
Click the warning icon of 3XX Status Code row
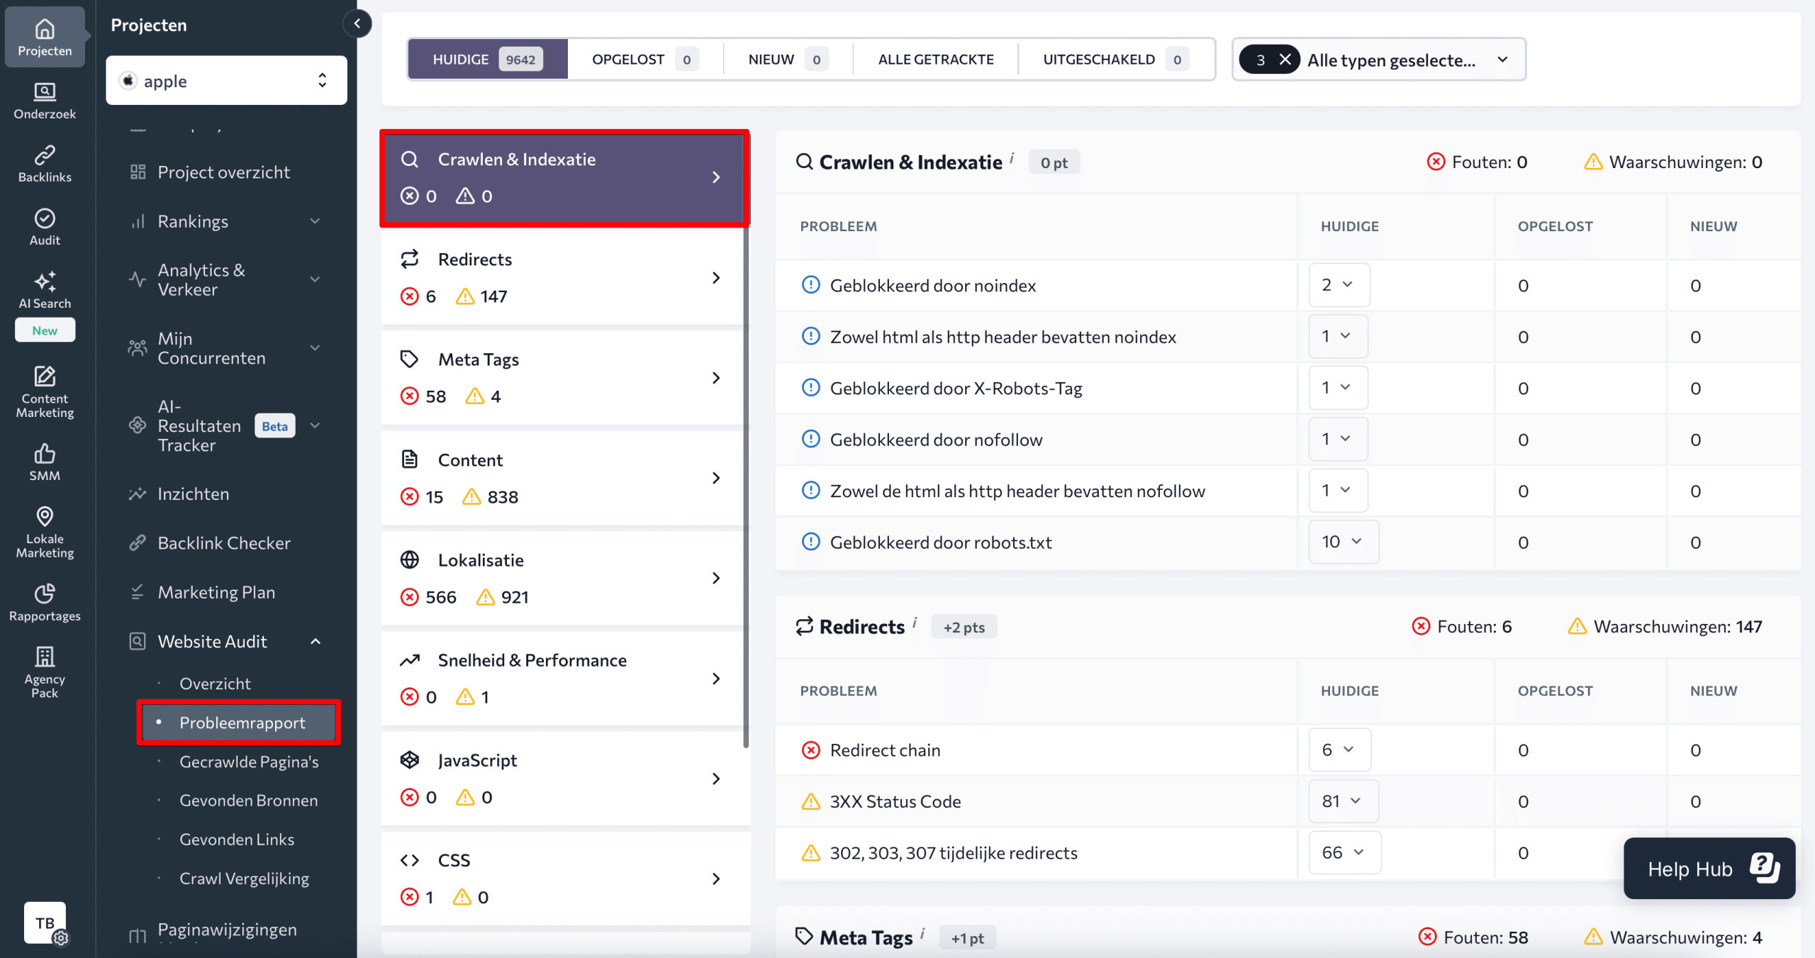coord(810,801)
